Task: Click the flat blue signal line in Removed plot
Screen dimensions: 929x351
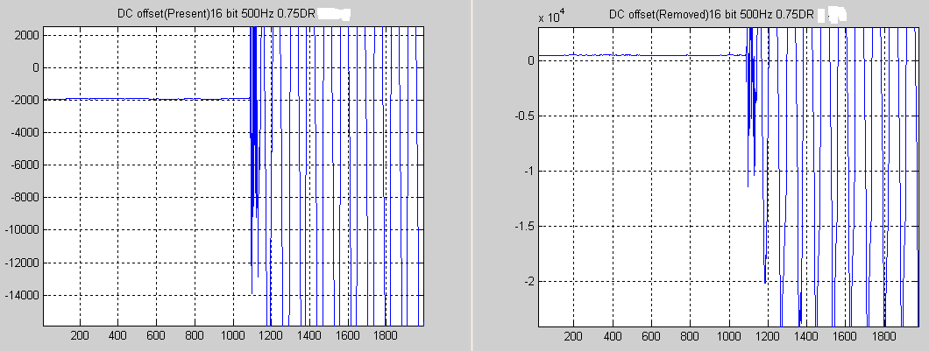Action: click(x=641, y=55)
